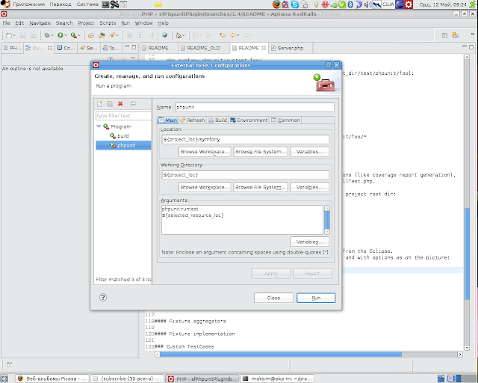
Task: Click Variables button under Arguments
Action: 309,242
